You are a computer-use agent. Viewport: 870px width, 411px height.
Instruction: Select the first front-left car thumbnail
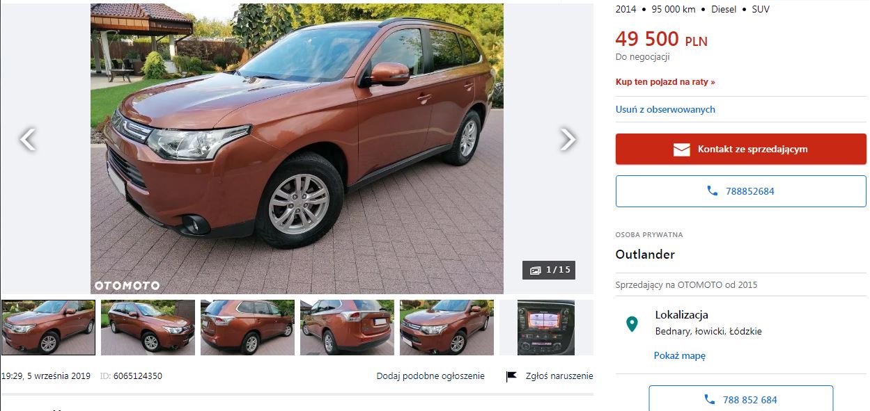tap(48, 328)
